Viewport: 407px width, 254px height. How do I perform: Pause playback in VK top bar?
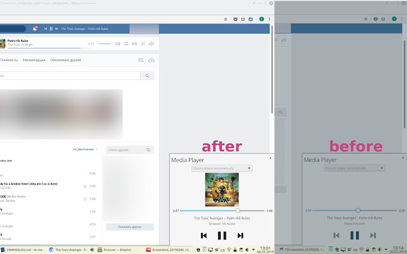tap(51, 29)
